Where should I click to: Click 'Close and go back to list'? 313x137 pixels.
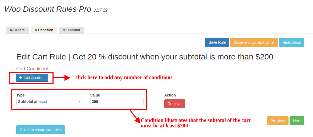pos(254,42)
